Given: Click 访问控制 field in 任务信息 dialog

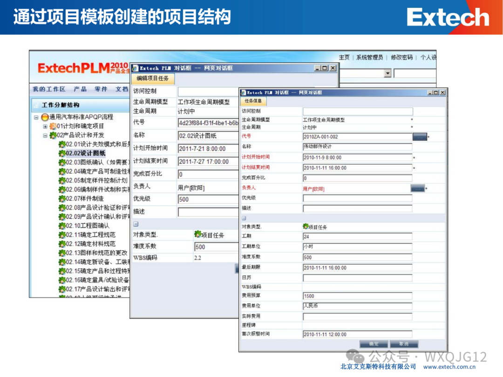Looking at the screenshot, I should (358, 111).
